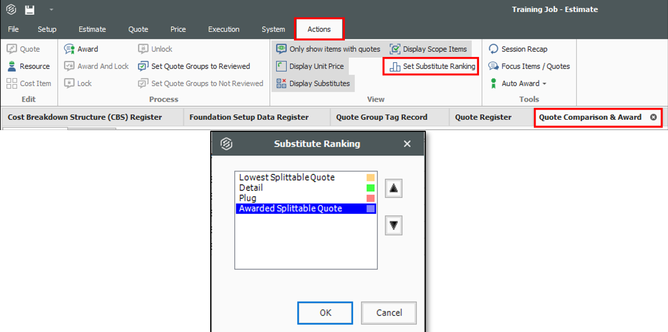Click the Award ribbon button
The image size is (668, 332).
click(81, 49)
